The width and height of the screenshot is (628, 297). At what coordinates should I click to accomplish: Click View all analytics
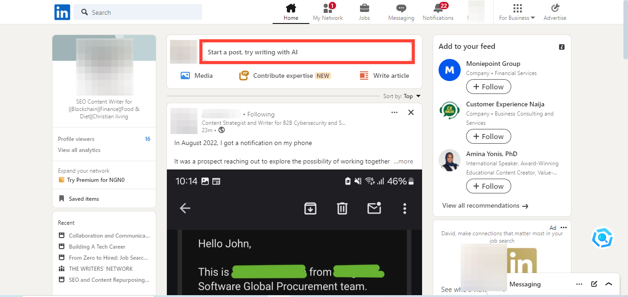79,150
